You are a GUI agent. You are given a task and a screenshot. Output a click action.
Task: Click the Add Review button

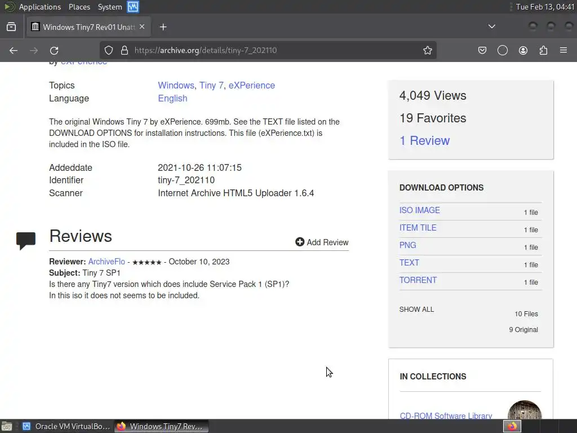pyautogui.click(x=322, y=242)
